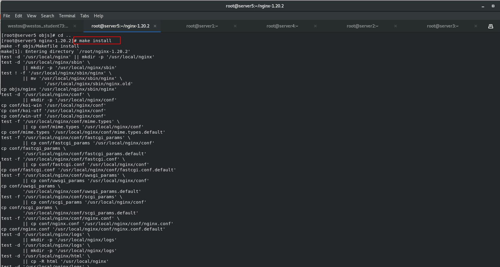The image size is (500, 267).
Task: Click the window title root@server5:~/nginx-1.20.2
Action: [255, 6]
